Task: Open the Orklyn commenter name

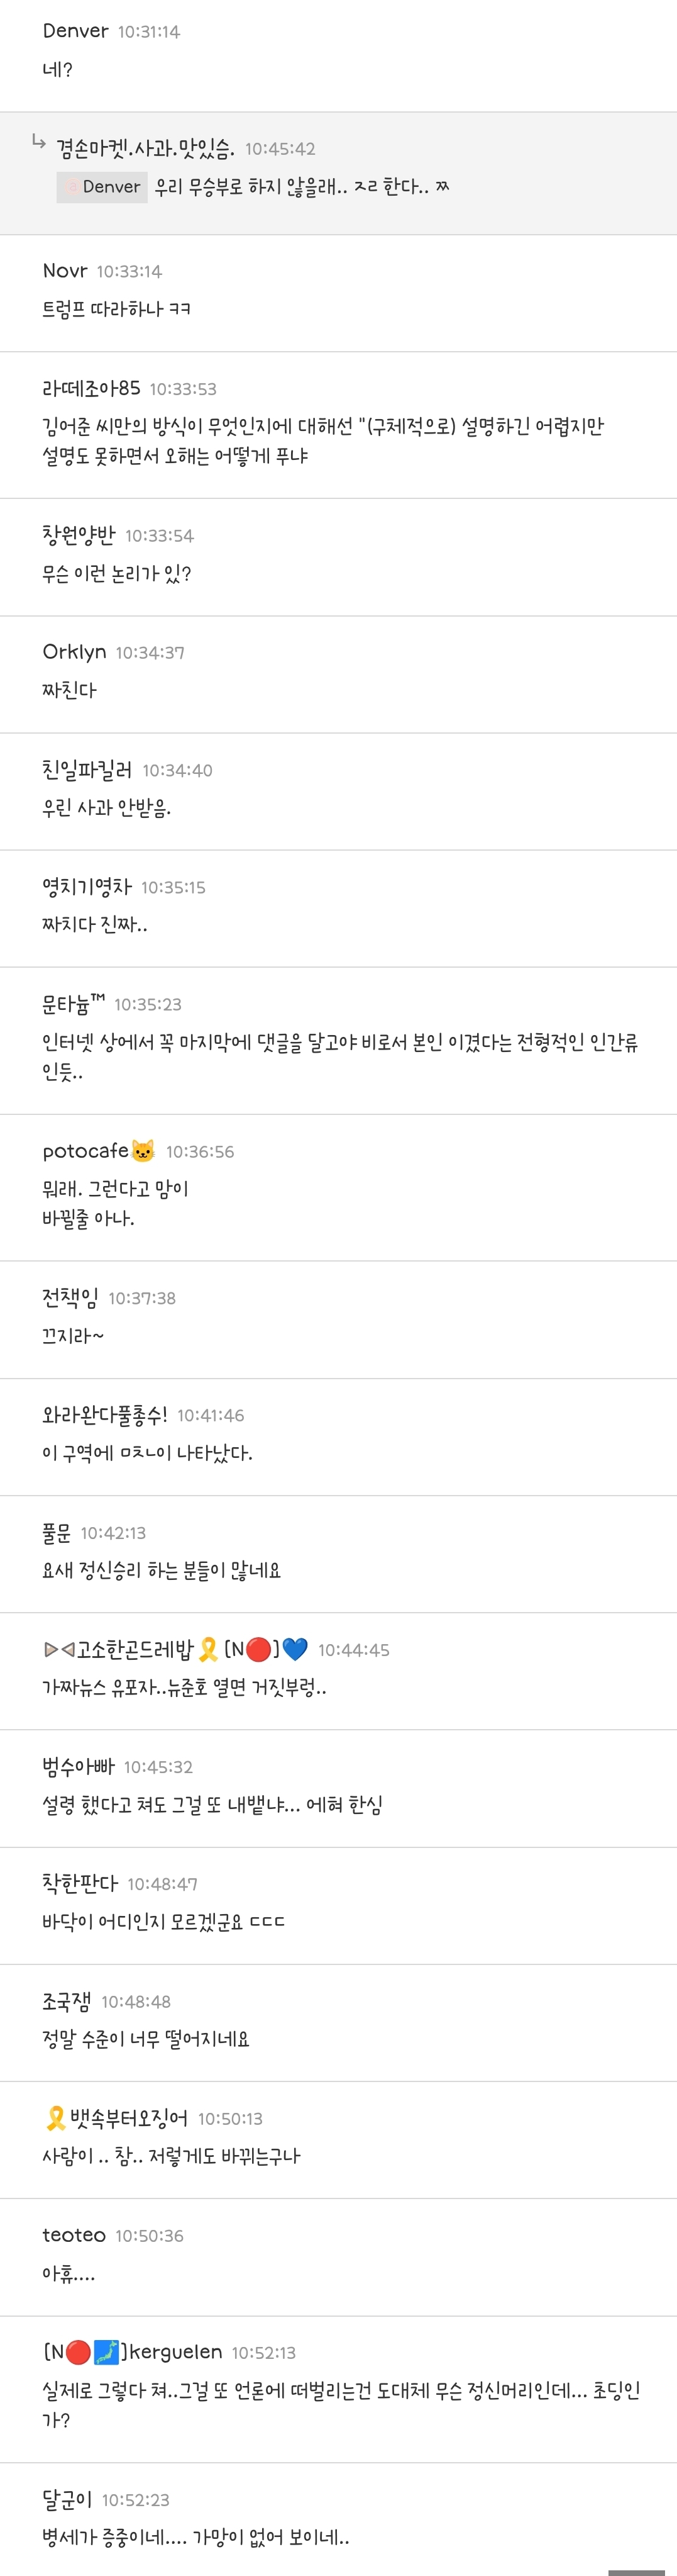Action: [74, 652]
